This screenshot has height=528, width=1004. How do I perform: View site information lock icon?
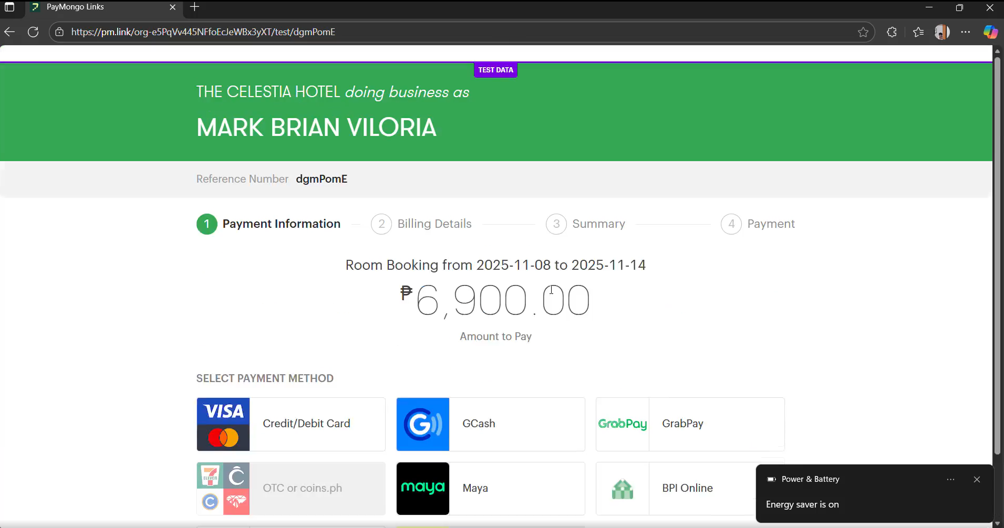[x=59, y=32]
